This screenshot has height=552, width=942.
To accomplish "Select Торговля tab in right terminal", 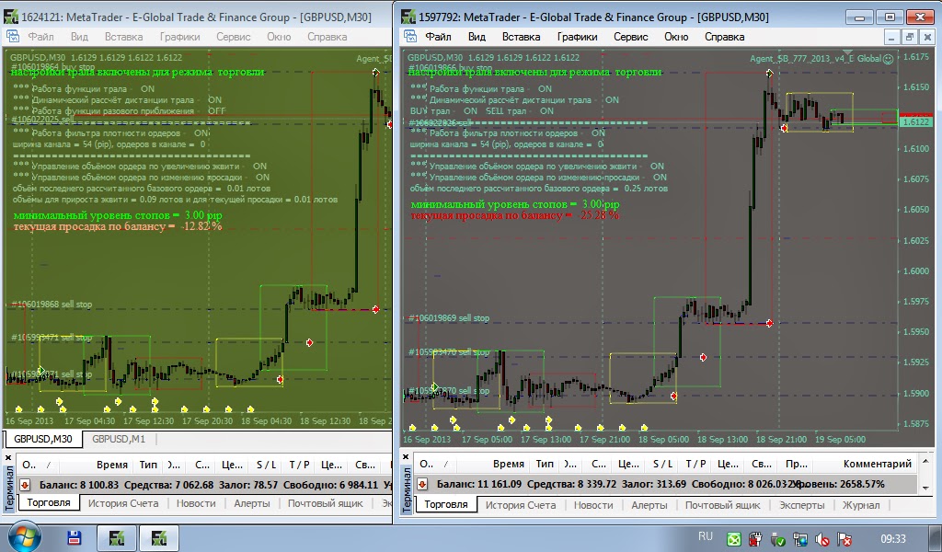I will 446,504.
